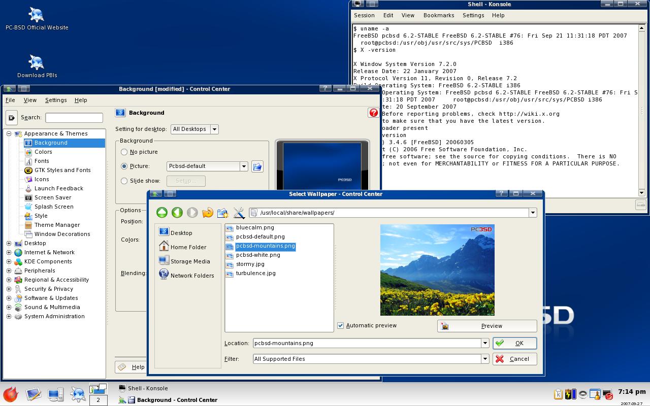Viewport: 650px width, 406px height.
Task: Launch the desktop settings icon in the panel
Action: coord(34,394)
